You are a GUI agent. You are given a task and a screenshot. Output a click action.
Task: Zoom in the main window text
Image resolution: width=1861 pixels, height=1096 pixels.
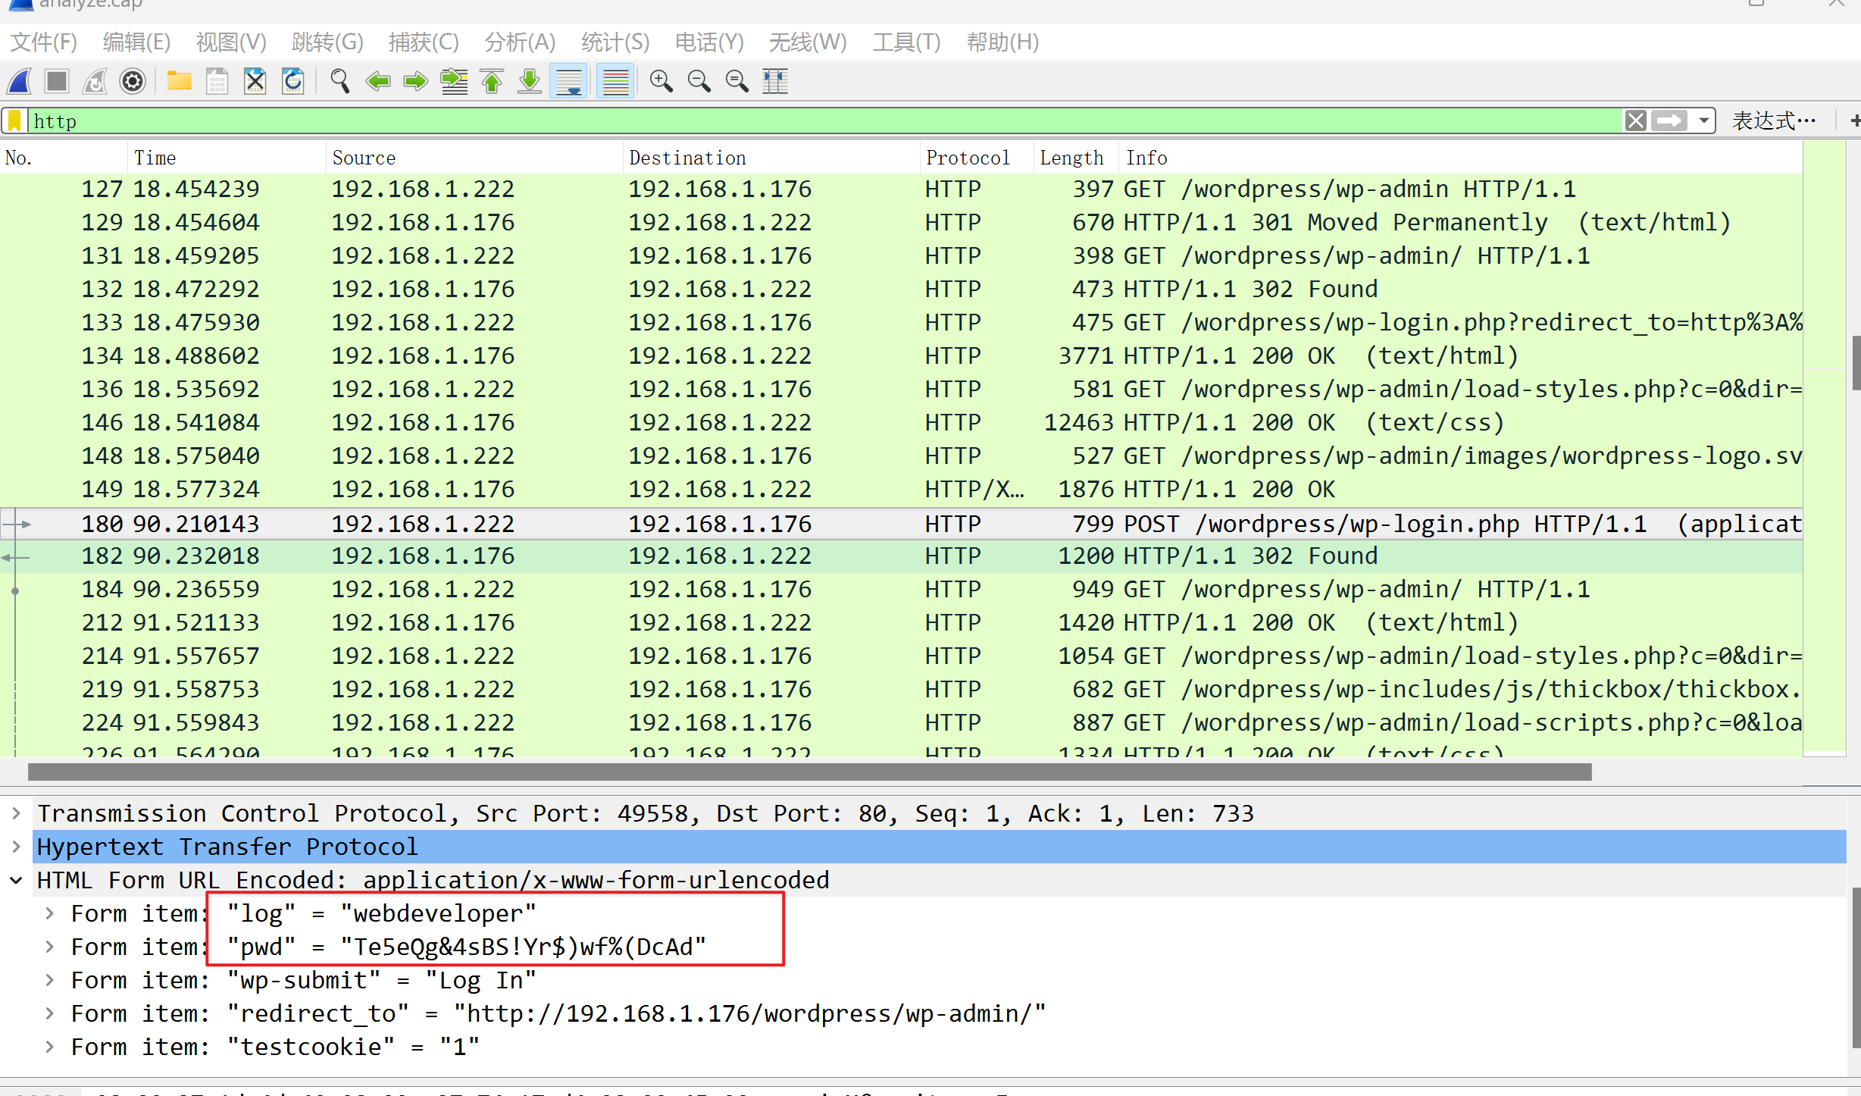(662, 81)
